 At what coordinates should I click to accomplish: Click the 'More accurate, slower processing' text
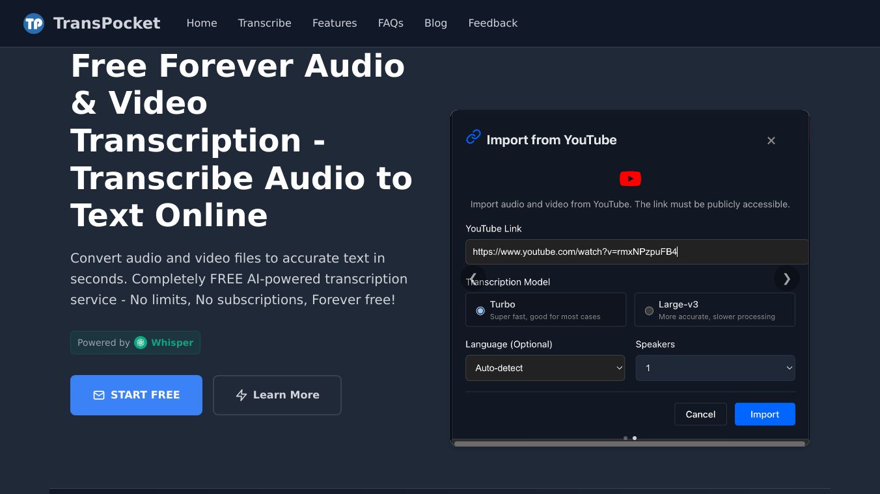[x=717, y=317]
